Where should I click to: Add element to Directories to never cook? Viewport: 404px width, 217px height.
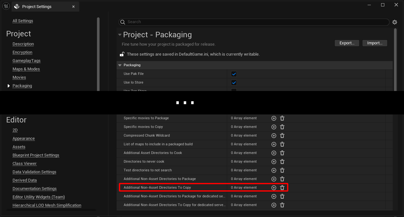click(x=274, y=162)
